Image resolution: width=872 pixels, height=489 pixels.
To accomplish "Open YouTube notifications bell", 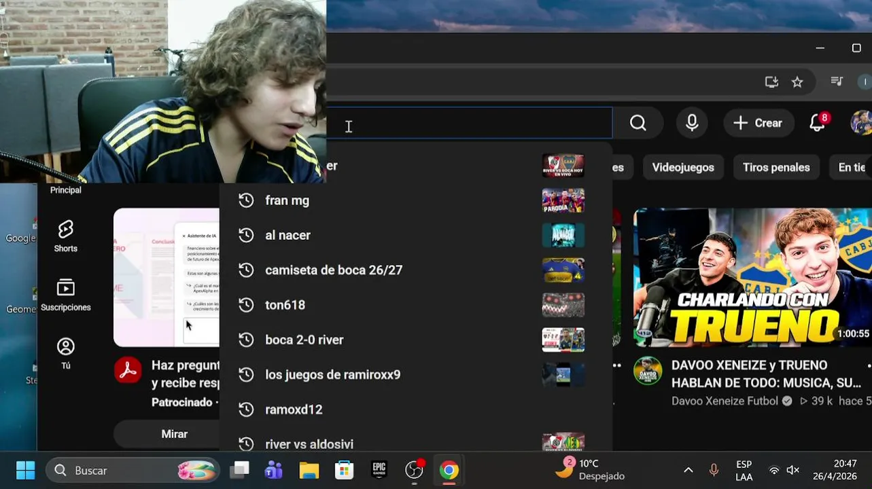I will click(818, 122).
